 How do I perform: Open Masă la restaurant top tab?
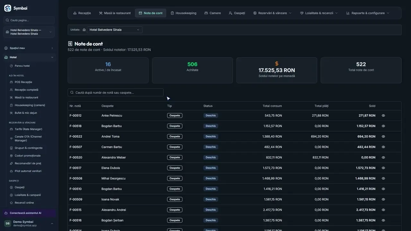(115, 13)
